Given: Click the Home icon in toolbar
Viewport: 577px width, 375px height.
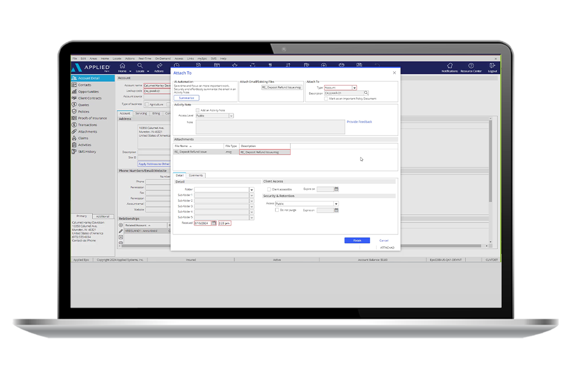Looking at the screenshot, I should tap(123, 66).
